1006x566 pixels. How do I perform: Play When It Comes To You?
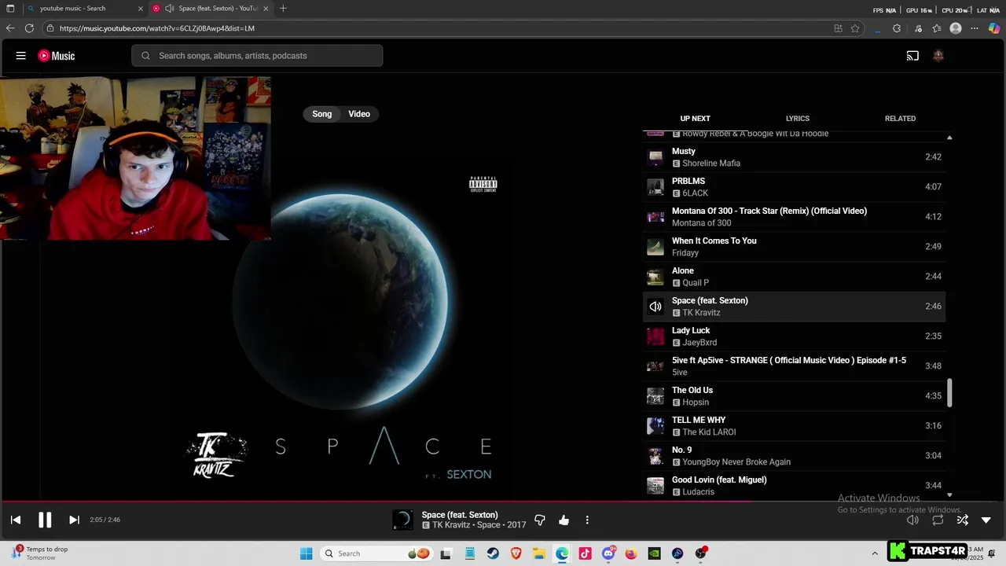point(794,247)
